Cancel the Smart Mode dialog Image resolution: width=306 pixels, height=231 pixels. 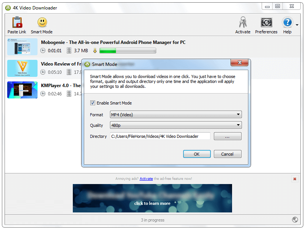click(x=228, y=154)
